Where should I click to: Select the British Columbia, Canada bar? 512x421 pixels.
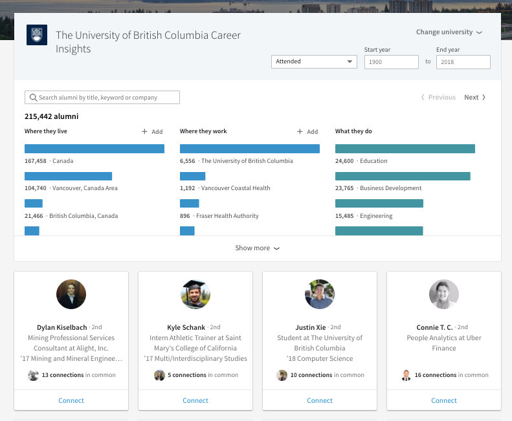tap(34, 203)
